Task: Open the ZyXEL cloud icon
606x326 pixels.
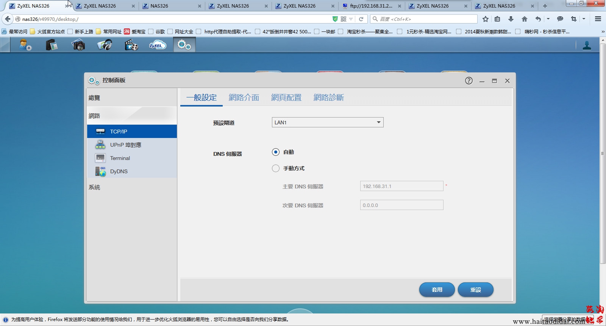Action: (x=158, y=45)
